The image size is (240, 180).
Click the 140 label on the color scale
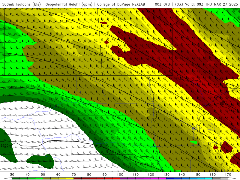[182, 175]
